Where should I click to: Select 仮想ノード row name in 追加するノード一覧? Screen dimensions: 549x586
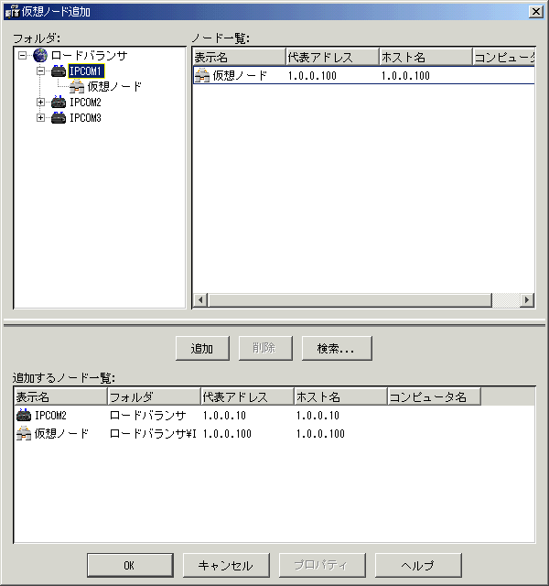click(x=61, y=433)
